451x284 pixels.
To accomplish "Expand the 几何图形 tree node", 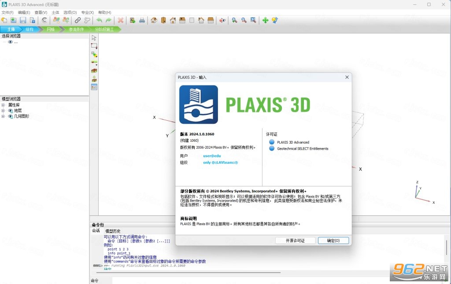I will point(3,116).
